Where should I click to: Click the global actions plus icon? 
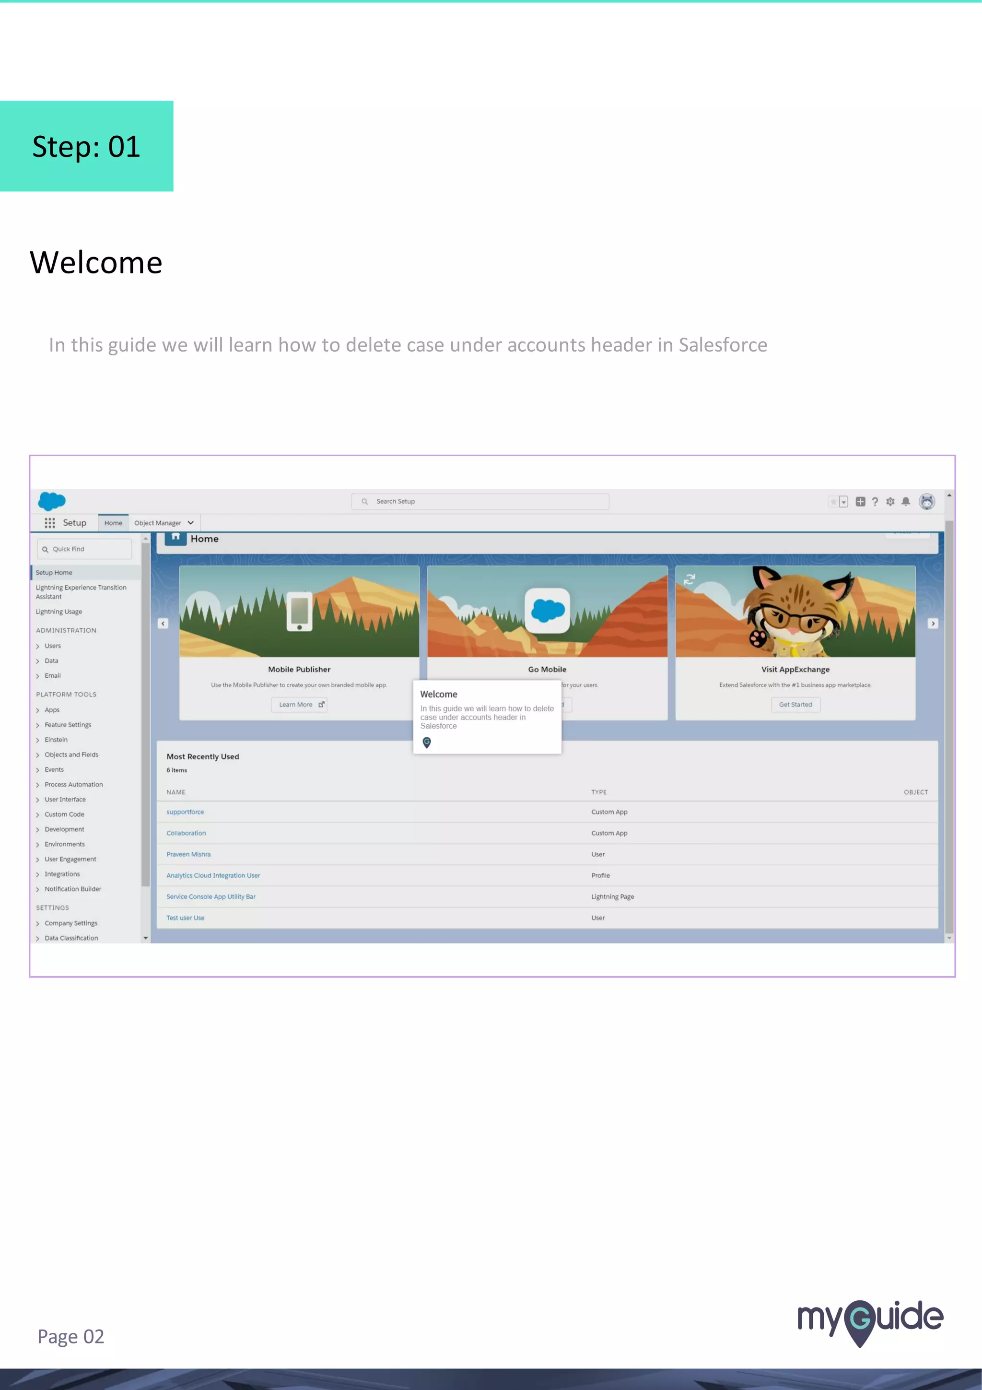coord(860,501)
